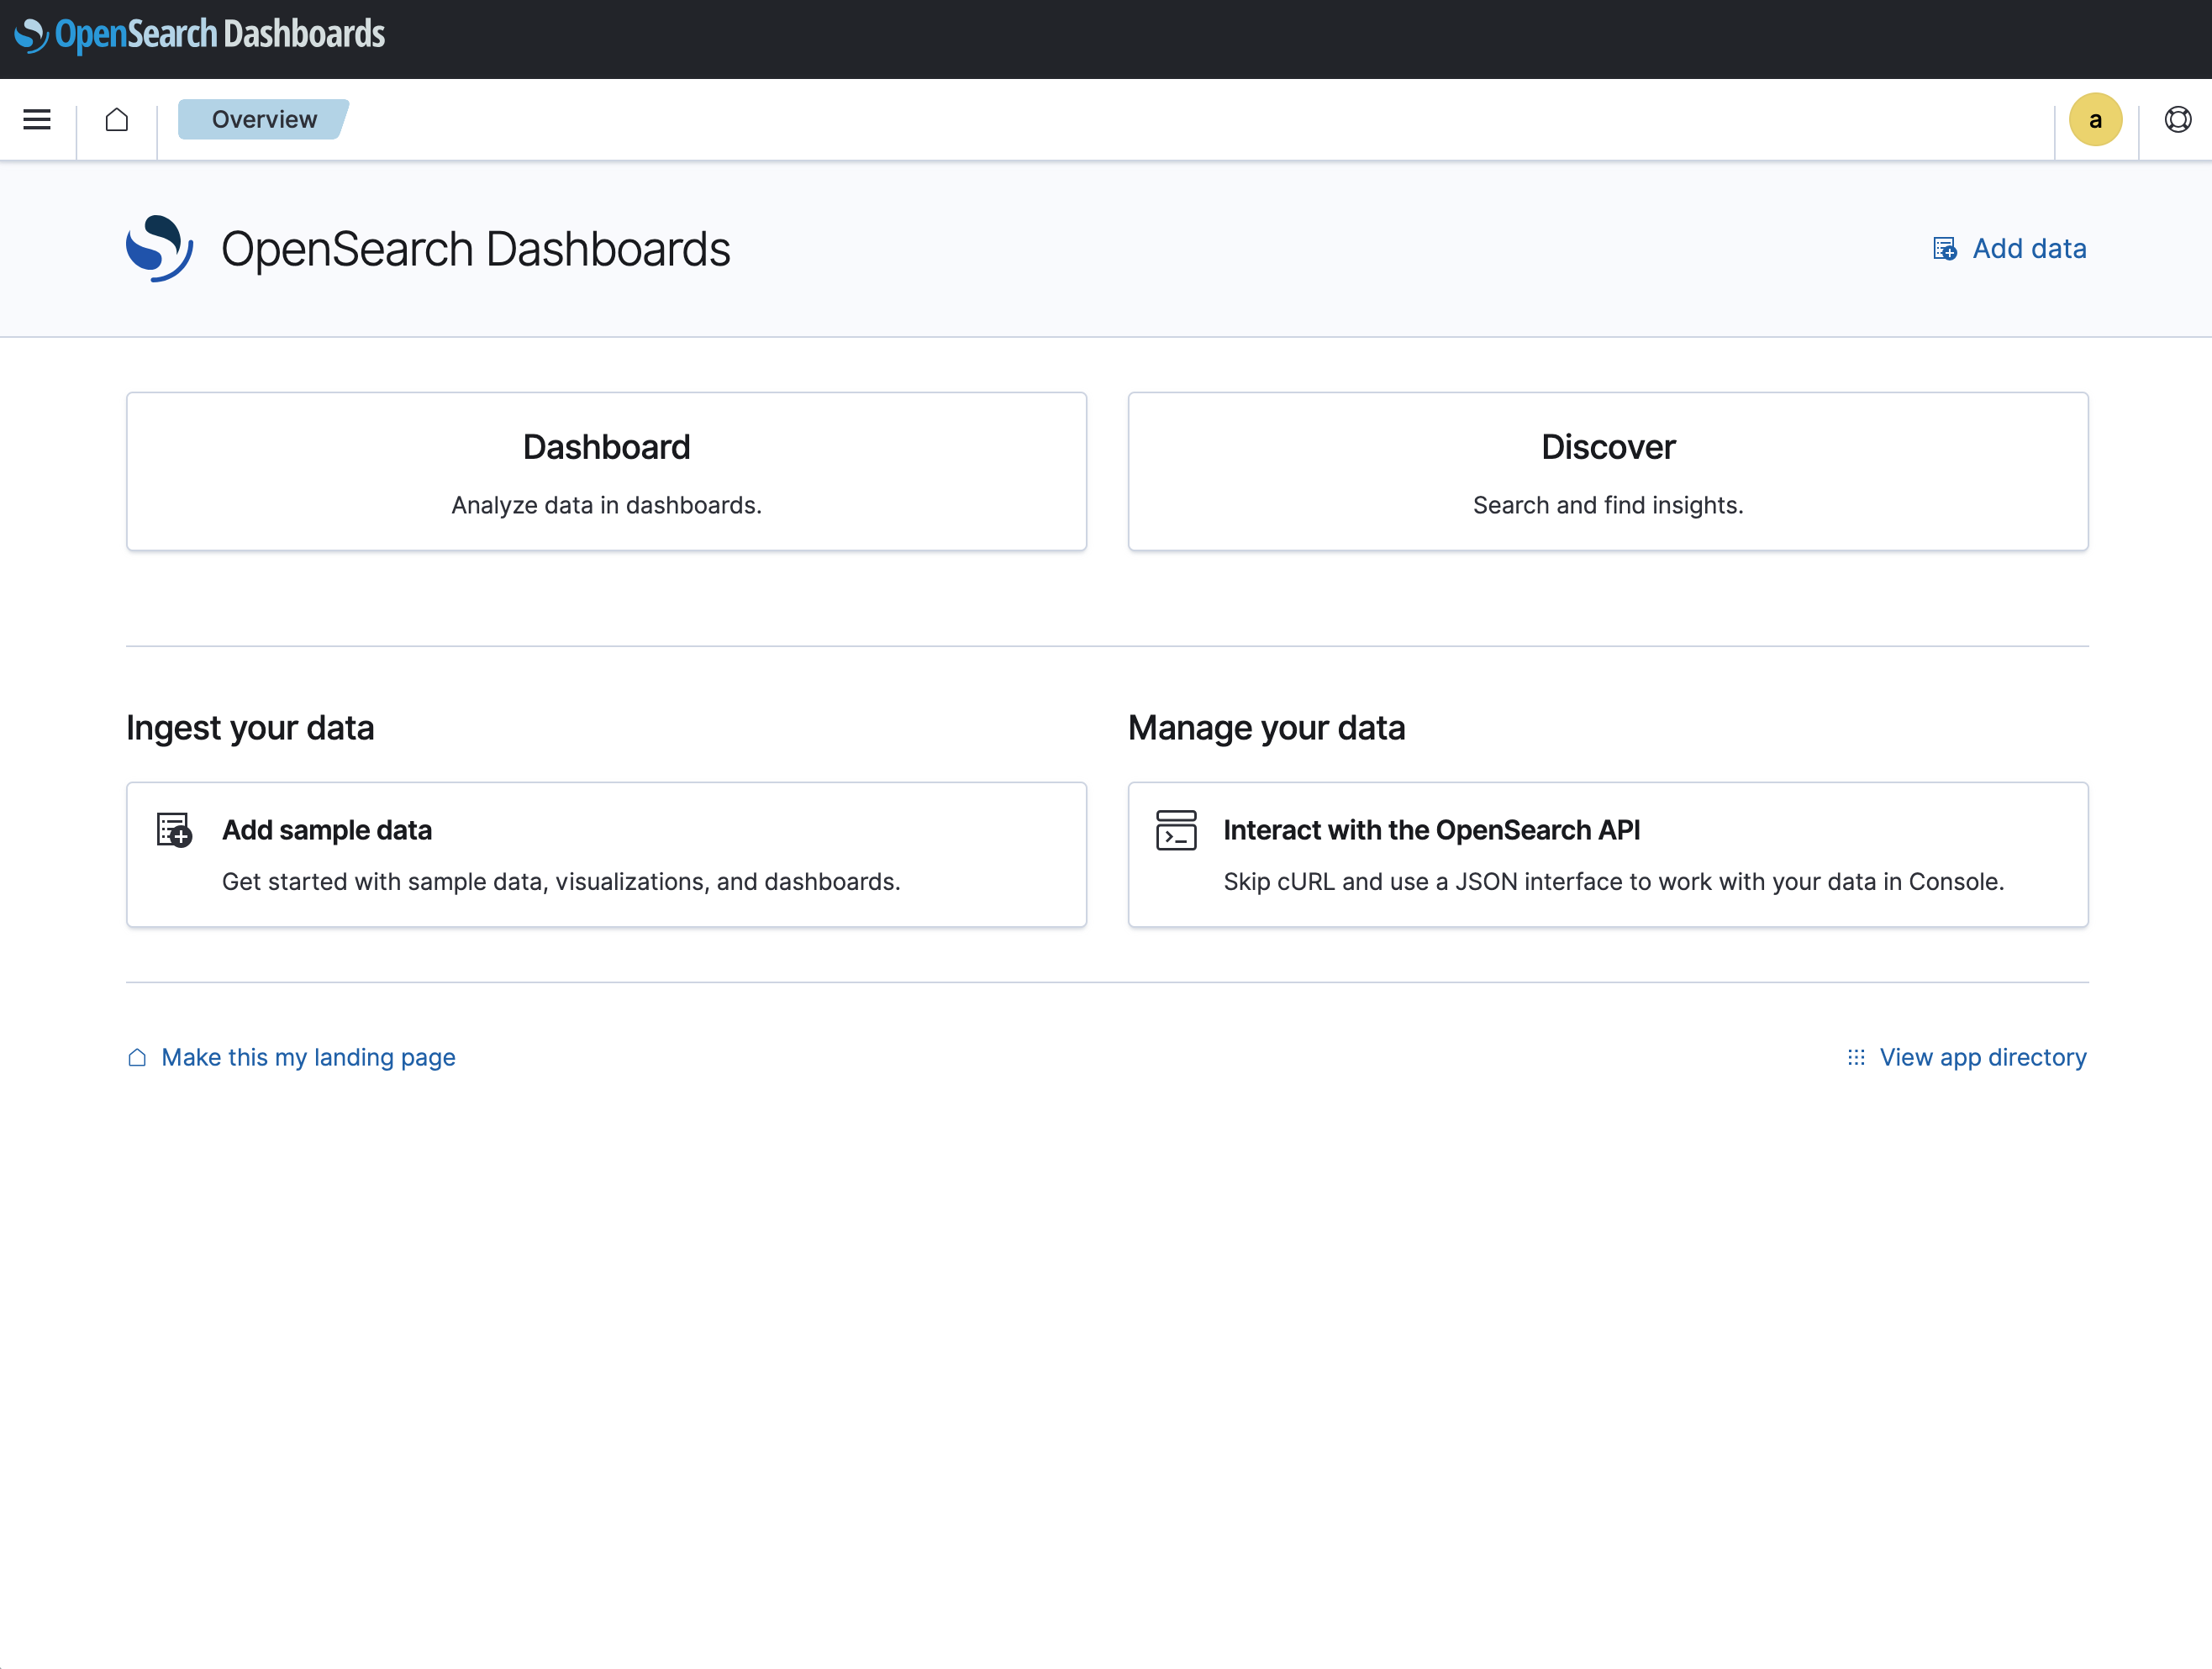Select the Overview breadcrumb

pos(264,120)
